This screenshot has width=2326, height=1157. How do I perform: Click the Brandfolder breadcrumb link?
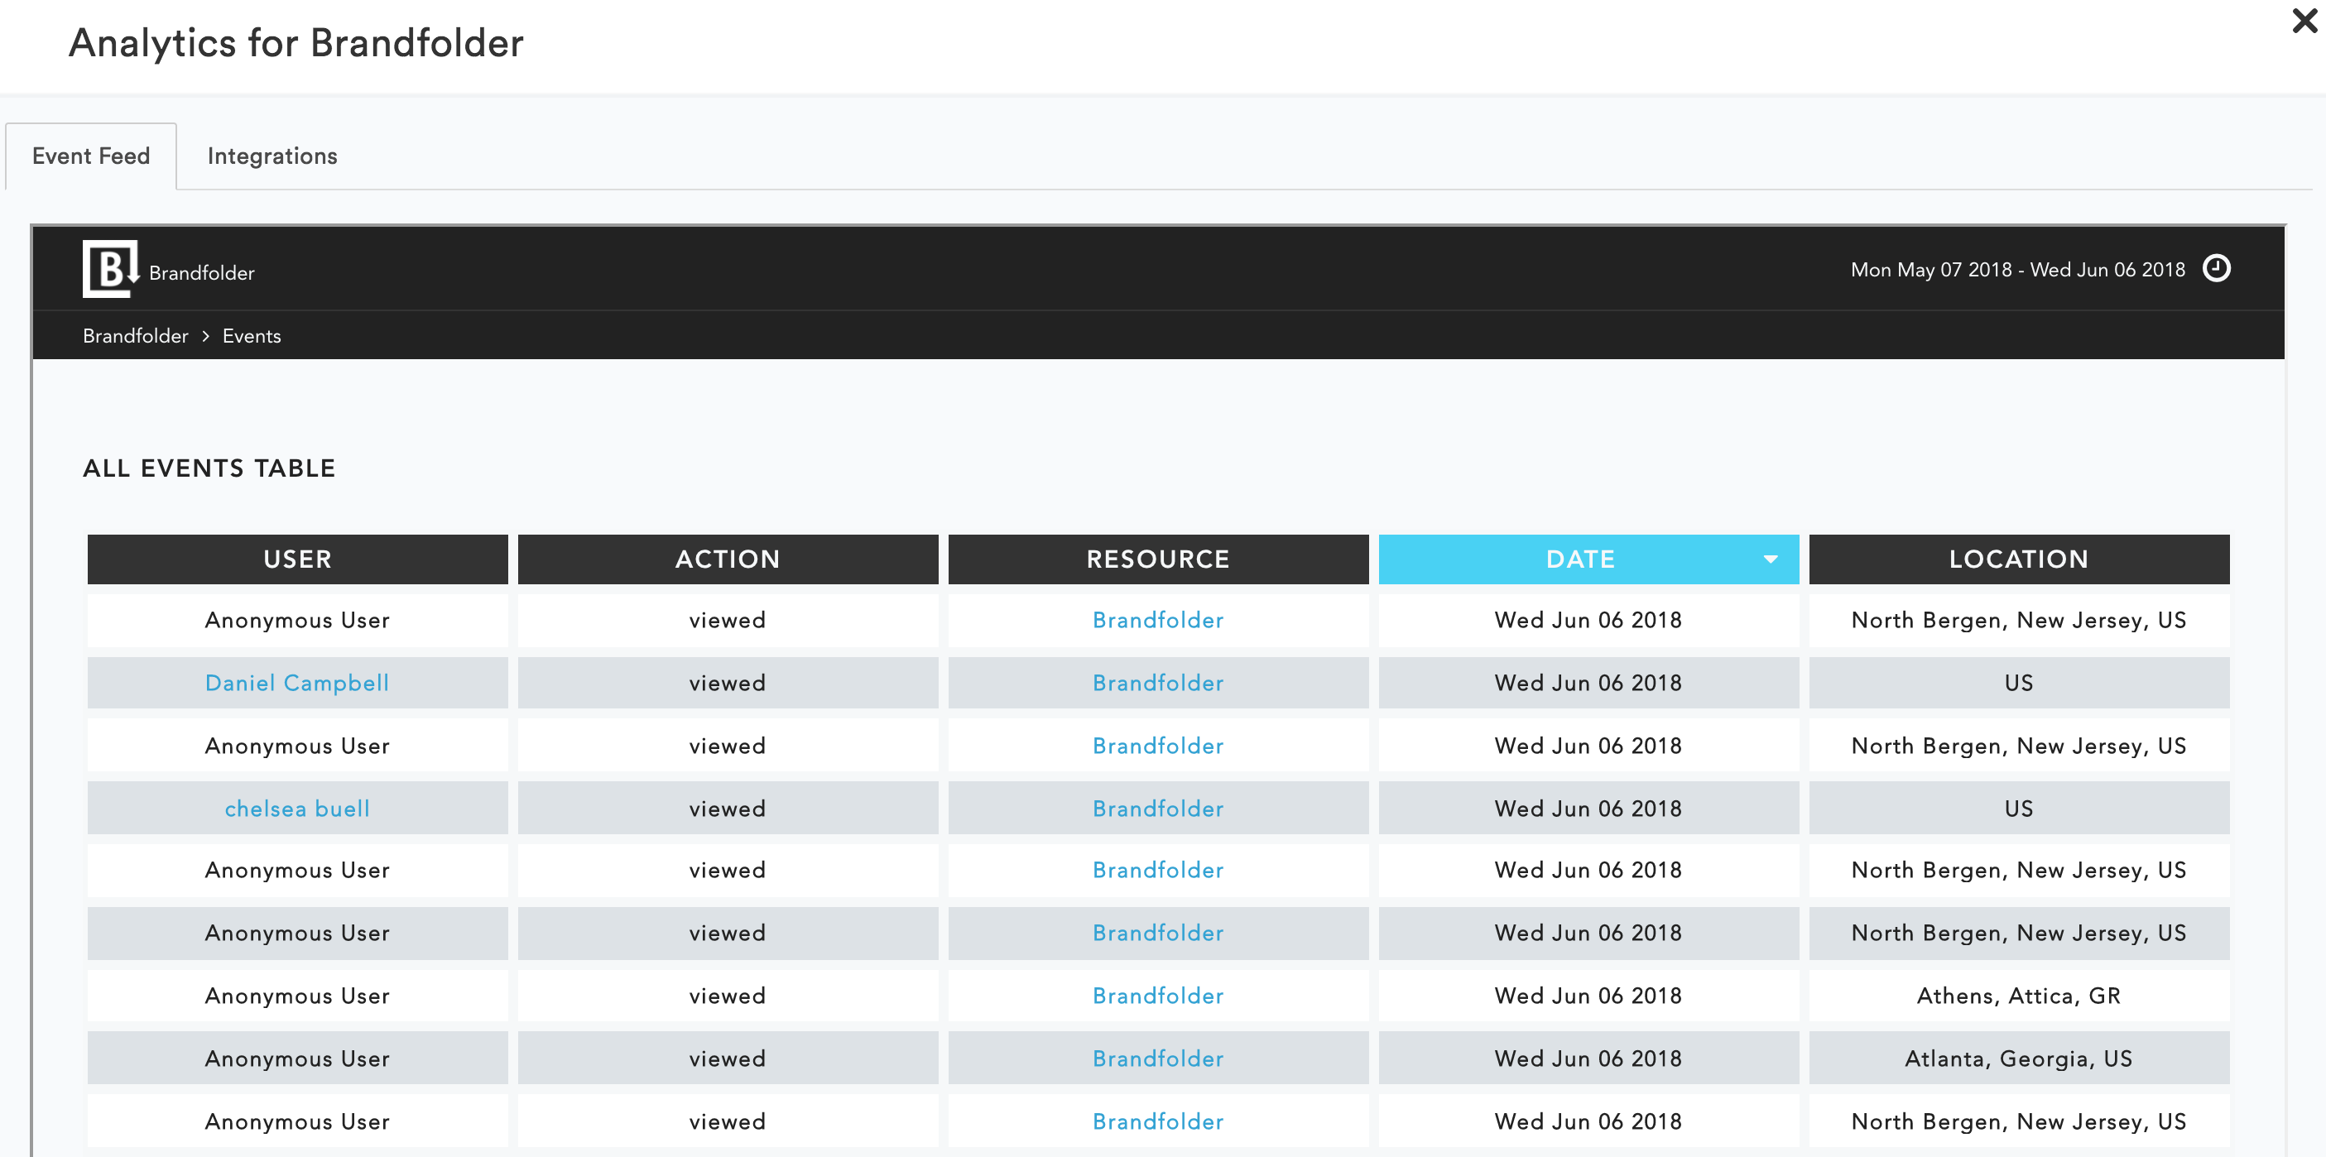135,337
